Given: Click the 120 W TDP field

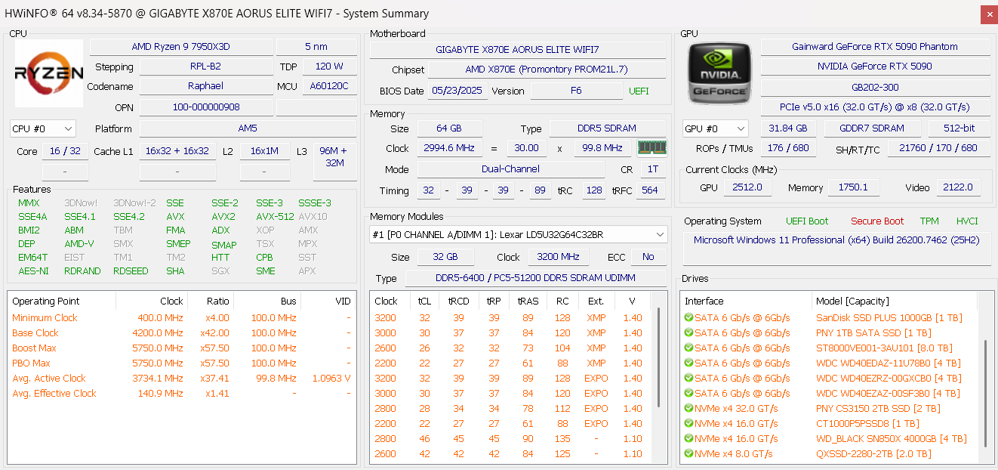Looking at the screenshot, I should tap(329, 66).
